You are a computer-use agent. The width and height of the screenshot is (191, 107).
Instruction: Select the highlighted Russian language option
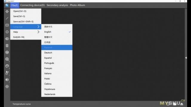click(57, 48)
